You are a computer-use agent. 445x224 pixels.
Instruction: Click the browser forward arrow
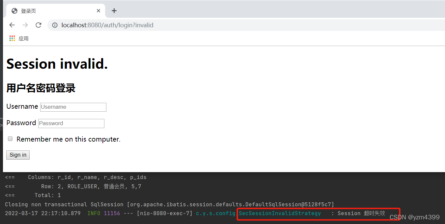[x=25, y=25]
